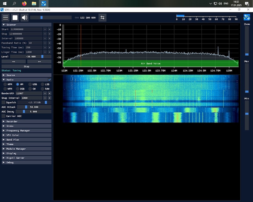This screenshot has height=202, width=253.
Task: Open Windows Start menu
Action: (5, 3)
